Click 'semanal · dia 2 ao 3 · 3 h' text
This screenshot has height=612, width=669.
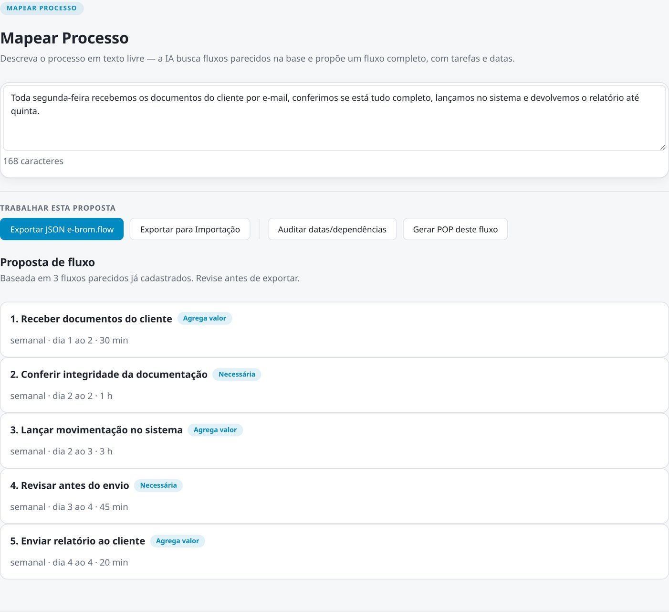point(62,451)
